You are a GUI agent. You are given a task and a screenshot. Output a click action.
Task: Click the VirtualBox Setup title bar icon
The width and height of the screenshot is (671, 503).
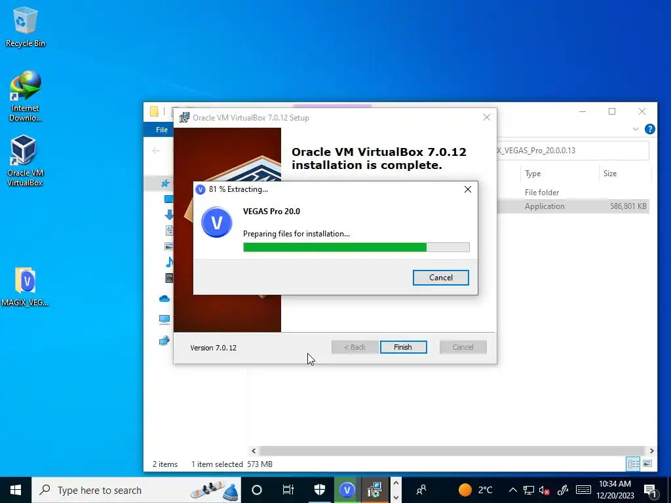[184, 118]
